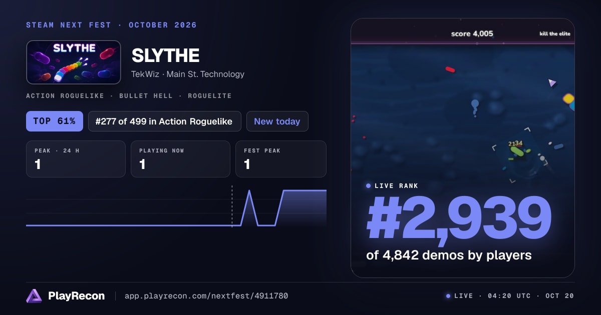The image size is (601, 315).
Task: Select the TekWiz · Main St. Technology line
Action: (x=188, y=74)
